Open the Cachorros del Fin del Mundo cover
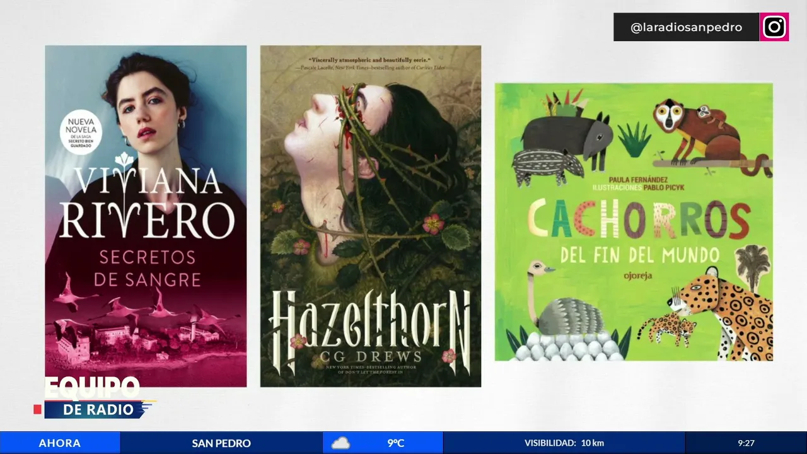Image resolution: width=807 pixels, height=454 pixels. pos(634,222)
